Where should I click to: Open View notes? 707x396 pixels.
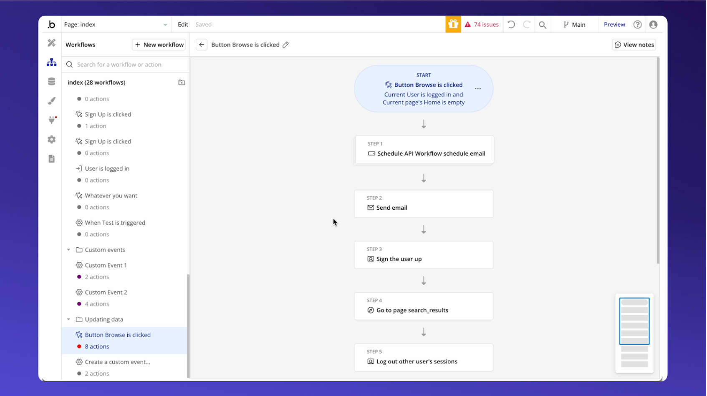click(634, 45)
